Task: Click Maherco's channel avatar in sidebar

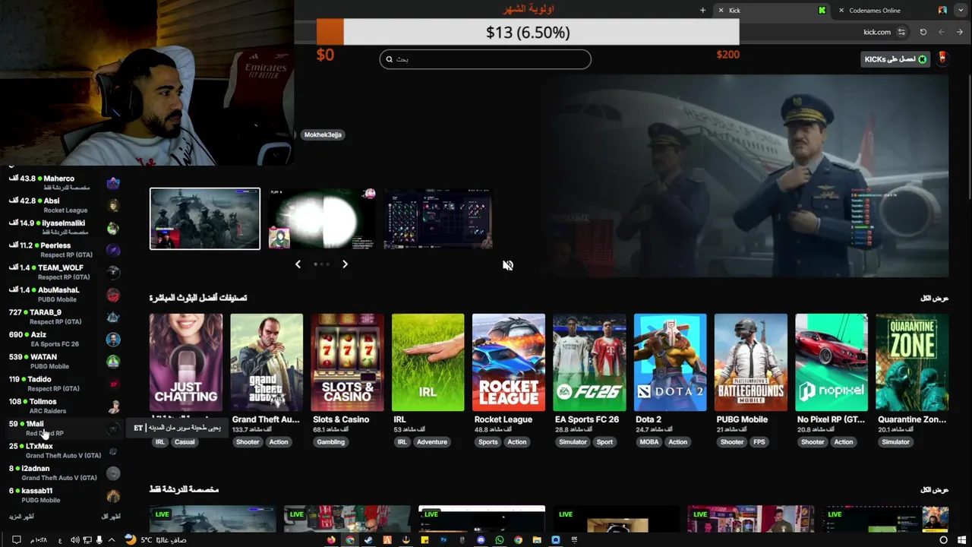Action: click(x=113, y=183)
